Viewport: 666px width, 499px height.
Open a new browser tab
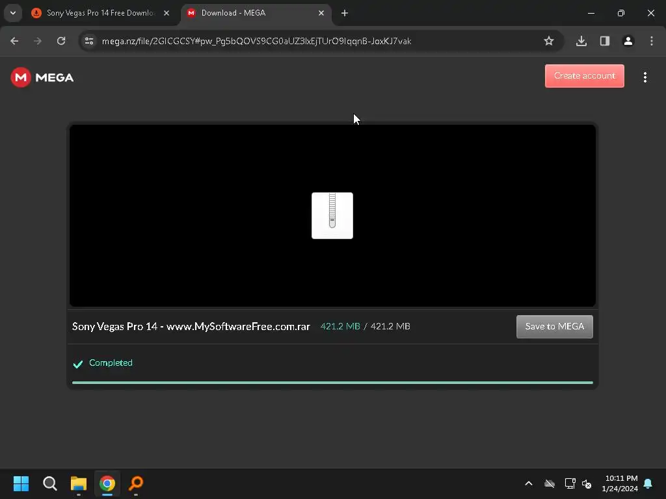[345, 13]
